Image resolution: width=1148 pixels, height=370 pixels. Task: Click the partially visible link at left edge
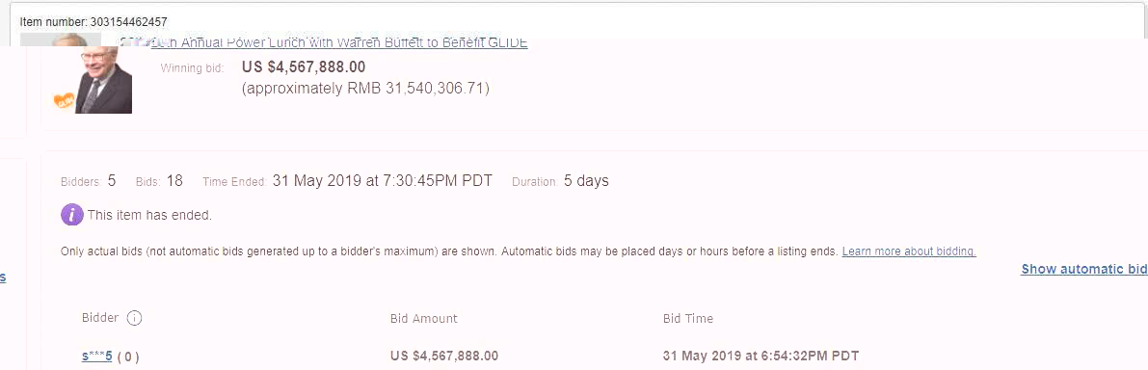pyautogui.click(x=3, y=277)
